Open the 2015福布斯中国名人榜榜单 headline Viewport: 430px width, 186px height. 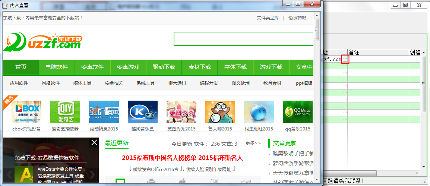coord(159,158)
